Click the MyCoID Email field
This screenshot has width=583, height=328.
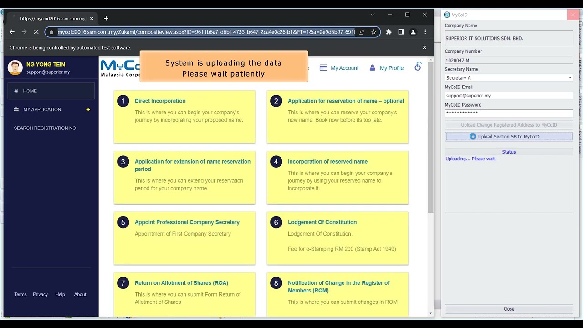pyautogui.click(x=509, y=96)
